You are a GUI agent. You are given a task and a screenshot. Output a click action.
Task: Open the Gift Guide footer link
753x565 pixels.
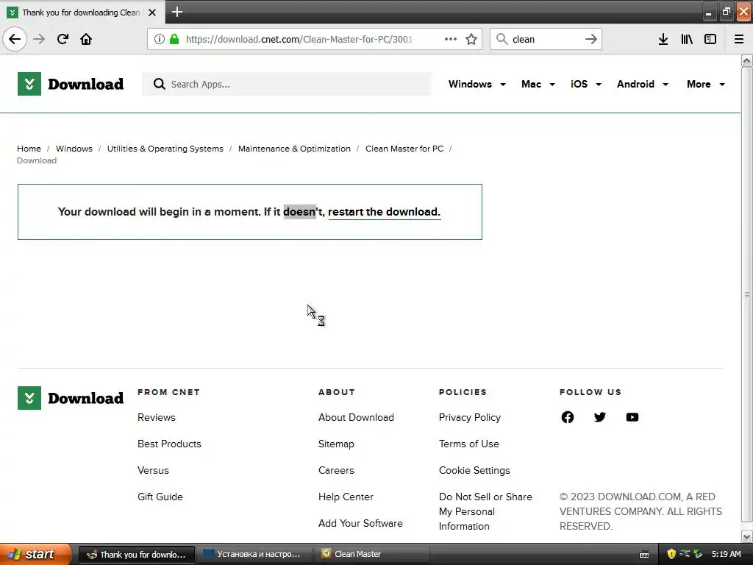[x=160, y=497]
